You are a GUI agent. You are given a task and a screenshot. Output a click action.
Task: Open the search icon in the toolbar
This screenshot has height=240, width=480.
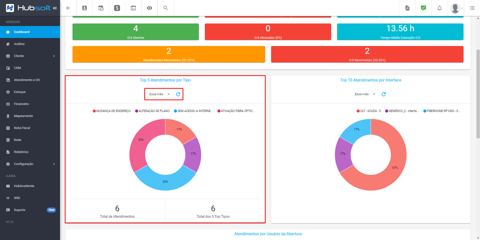(x=166, y=8)
